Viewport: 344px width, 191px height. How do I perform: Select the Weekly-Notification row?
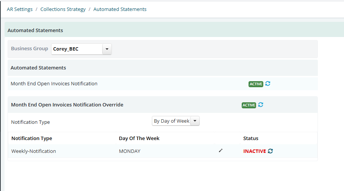coord(163,151)
